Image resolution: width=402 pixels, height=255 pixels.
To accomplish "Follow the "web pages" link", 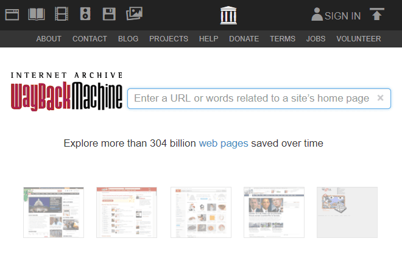I will point(224,144).
